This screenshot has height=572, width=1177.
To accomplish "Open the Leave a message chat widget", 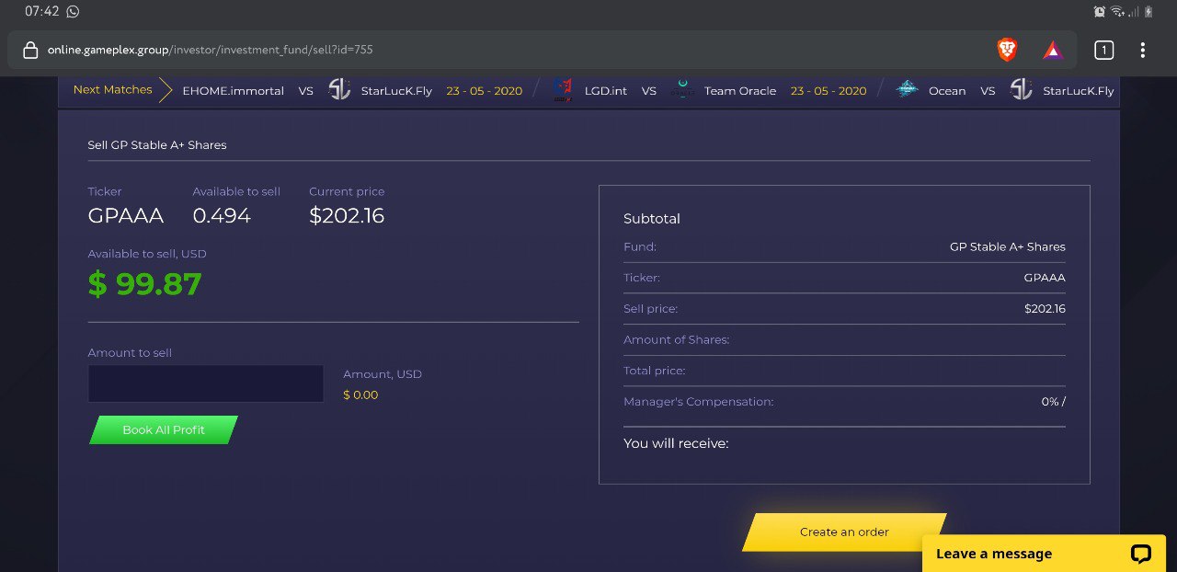I will click(x=994, y=554).
